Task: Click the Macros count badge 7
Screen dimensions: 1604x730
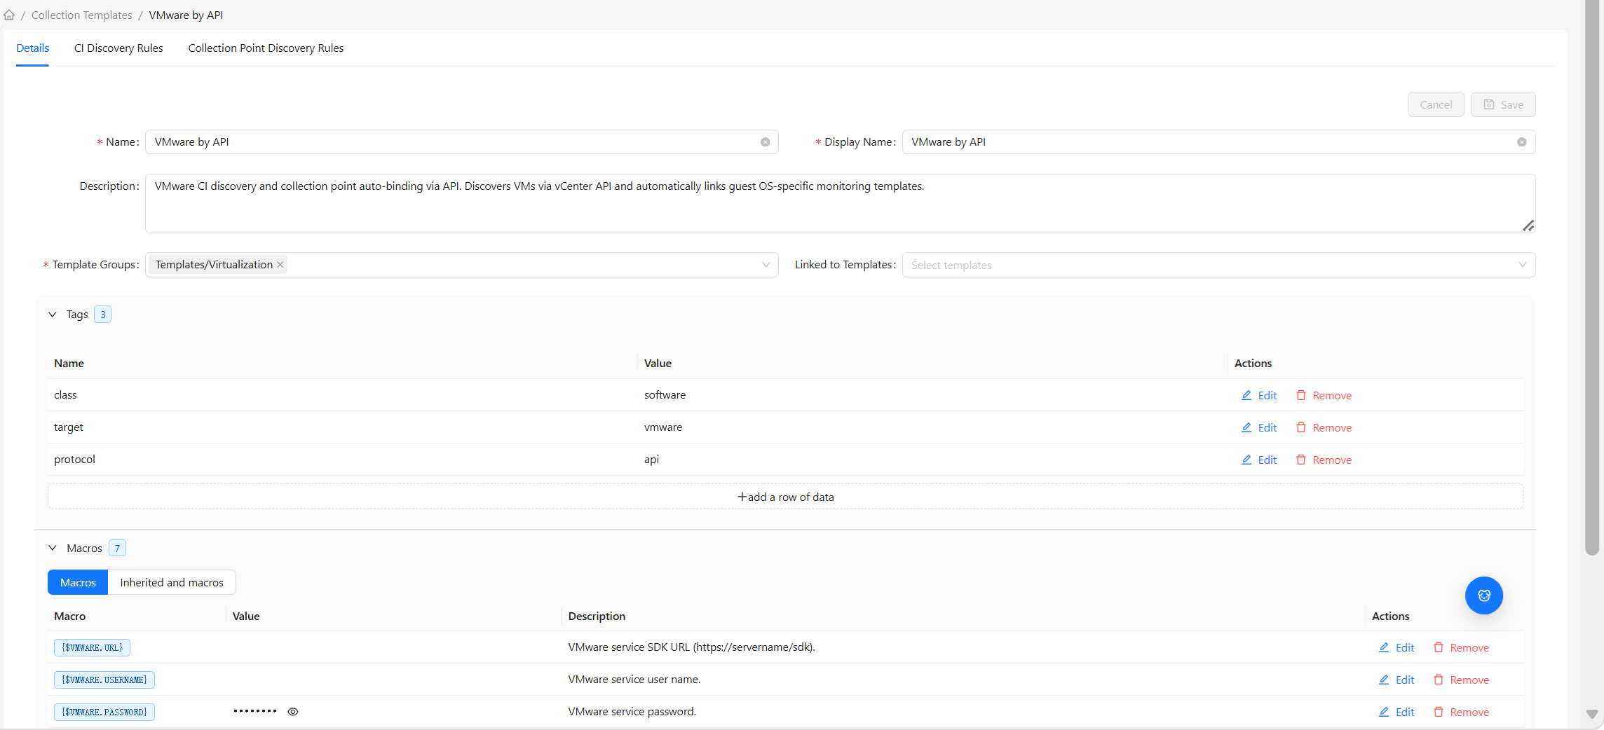Action: [x=117, y=549]
